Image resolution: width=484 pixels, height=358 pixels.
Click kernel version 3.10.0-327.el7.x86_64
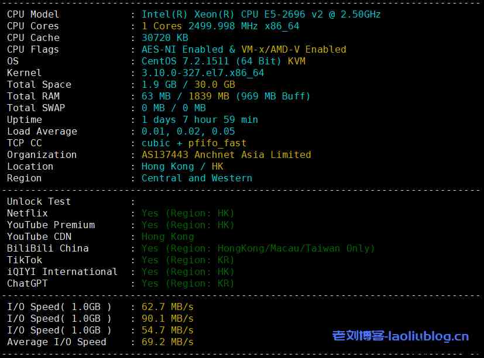[203, 73]
